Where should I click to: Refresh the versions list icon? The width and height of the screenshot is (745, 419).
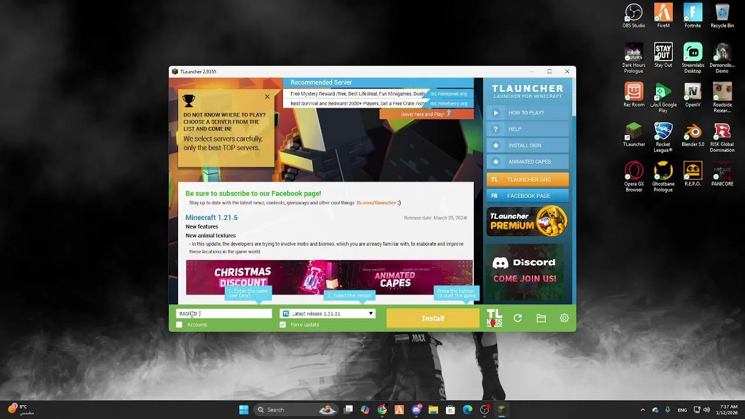point(517,318)
